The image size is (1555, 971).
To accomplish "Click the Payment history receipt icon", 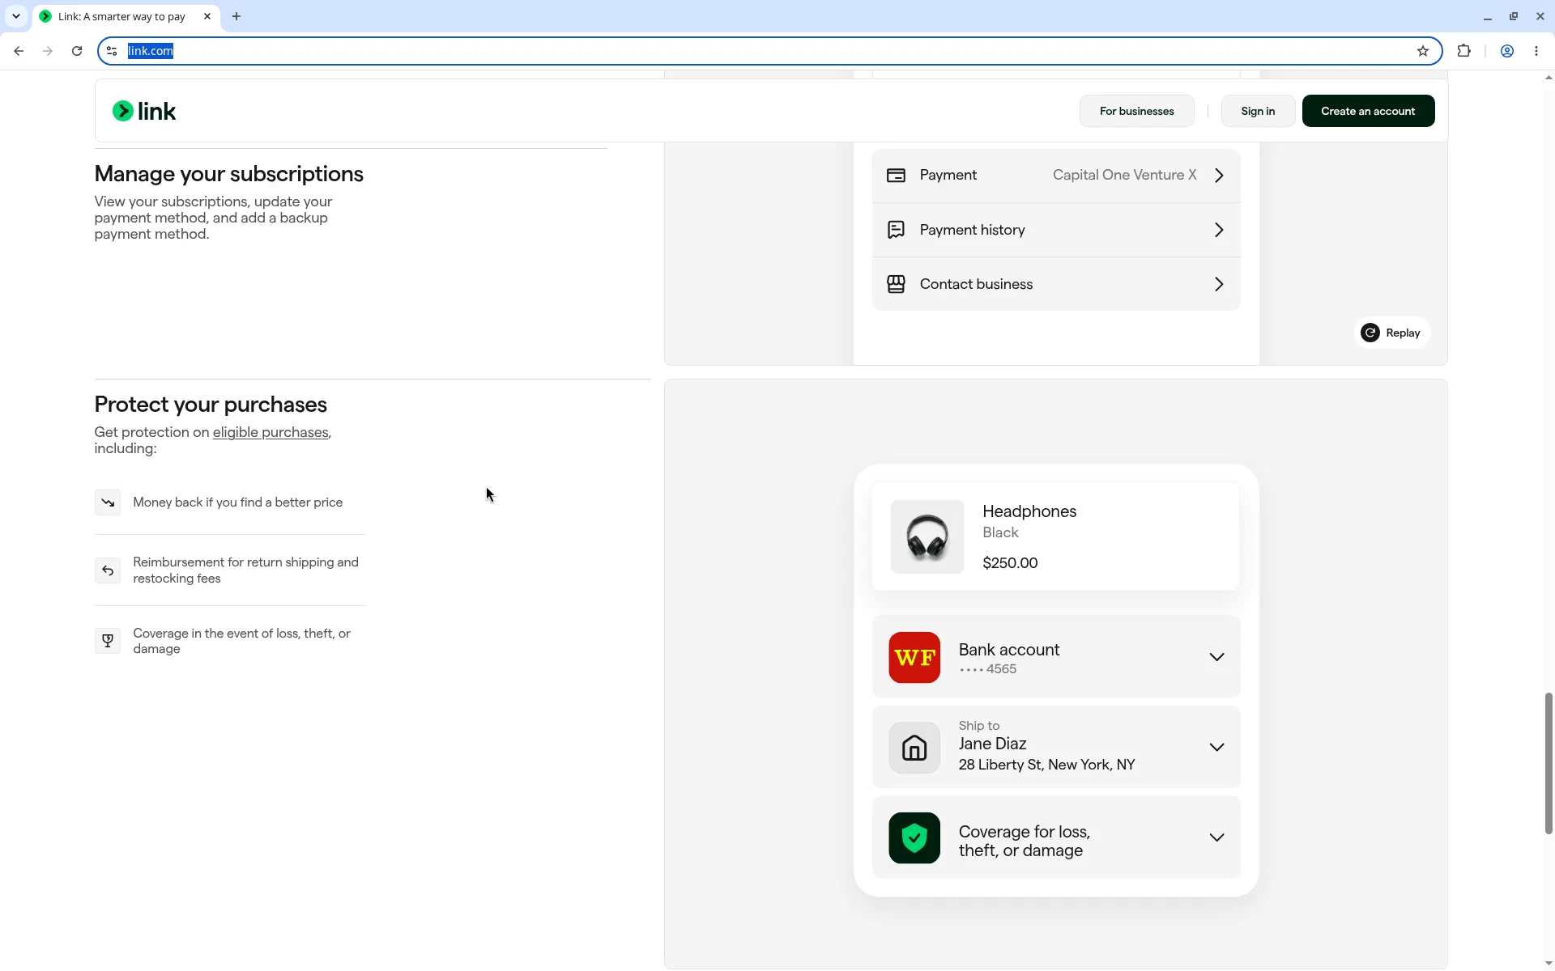I will pyautogui.click(x=896, y=230).
